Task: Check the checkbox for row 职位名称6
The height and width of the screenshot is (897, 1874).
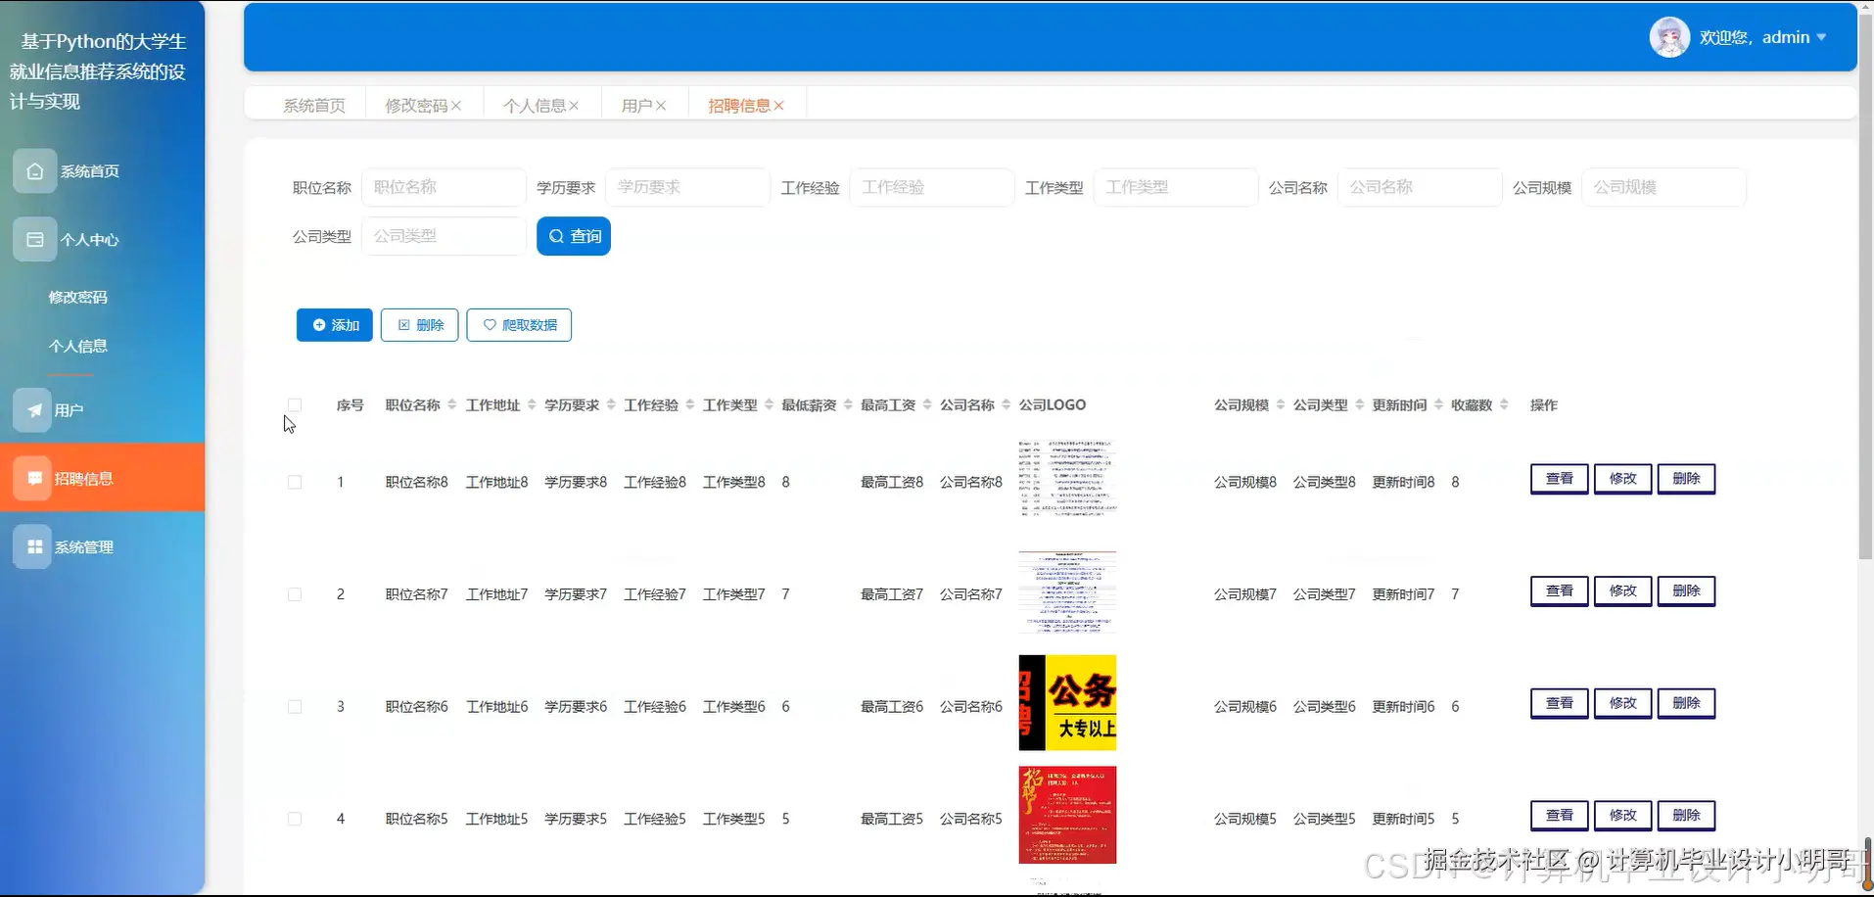Action: tap(294, 706)
